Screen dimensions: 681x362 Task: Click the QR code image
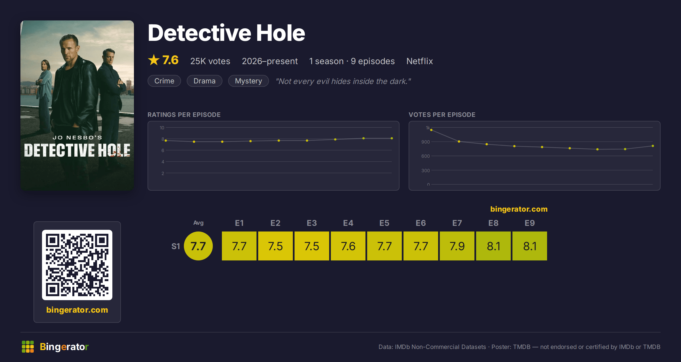[77, 265]
